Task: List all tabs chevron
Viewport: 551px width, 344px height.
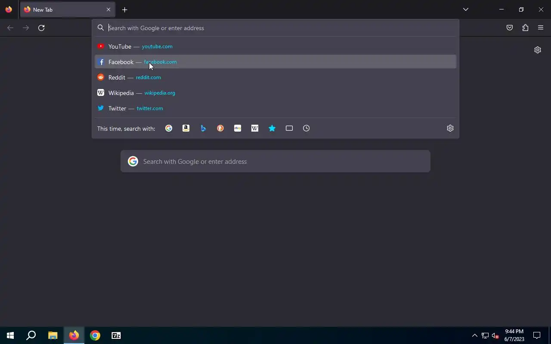Action: 466,9
